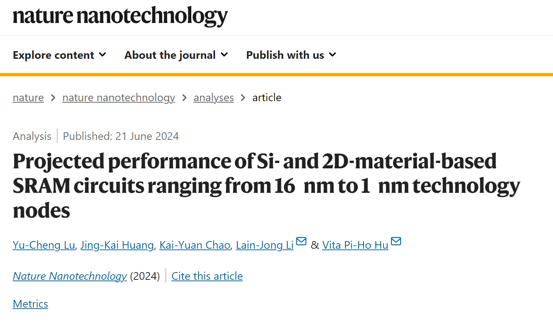
Task: Open author Lain-Jong Li's name link
Action: click(x=265, y=245)
